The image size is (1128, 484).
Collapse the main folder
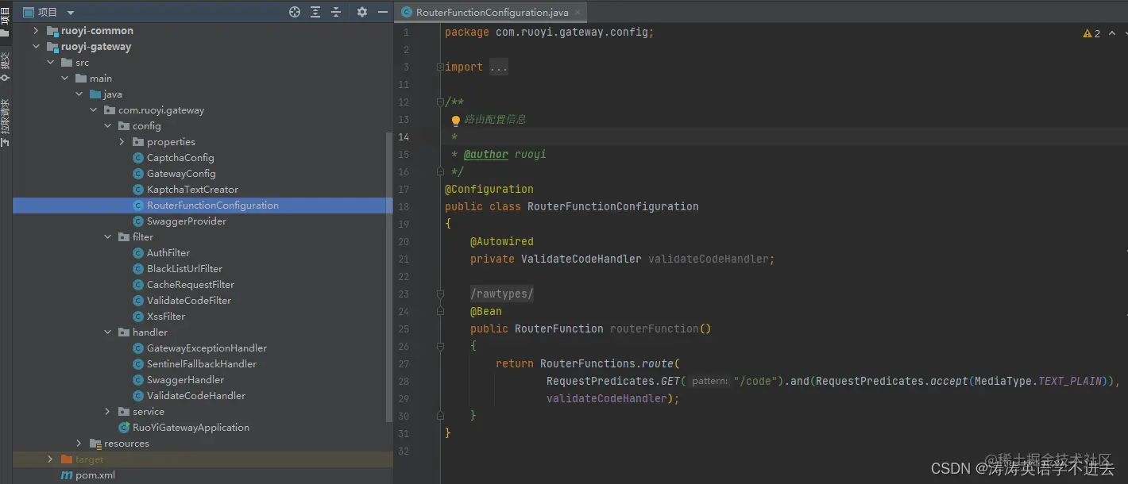click(64, 79)
